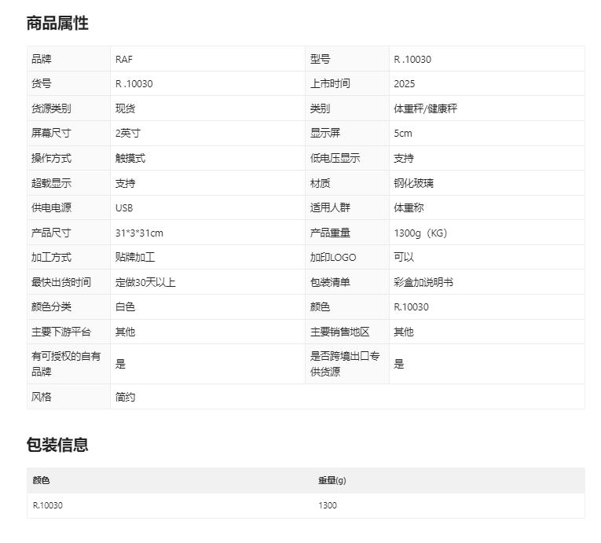Select the product size 31*3*31cm
The image size is (601, 543).
click(139, 233)
